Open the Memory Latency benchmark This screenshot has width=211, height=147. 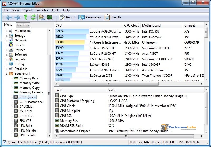point(31,92)
